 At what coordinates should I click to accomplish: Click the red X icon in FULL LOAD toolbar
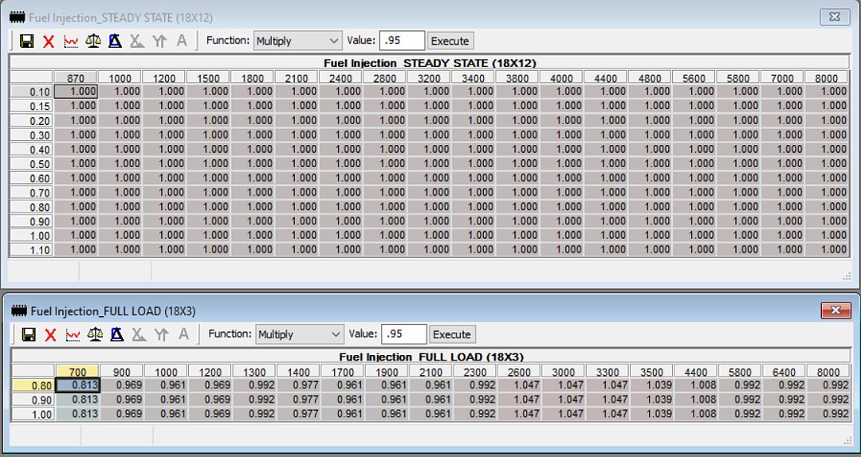coord(50,334)
